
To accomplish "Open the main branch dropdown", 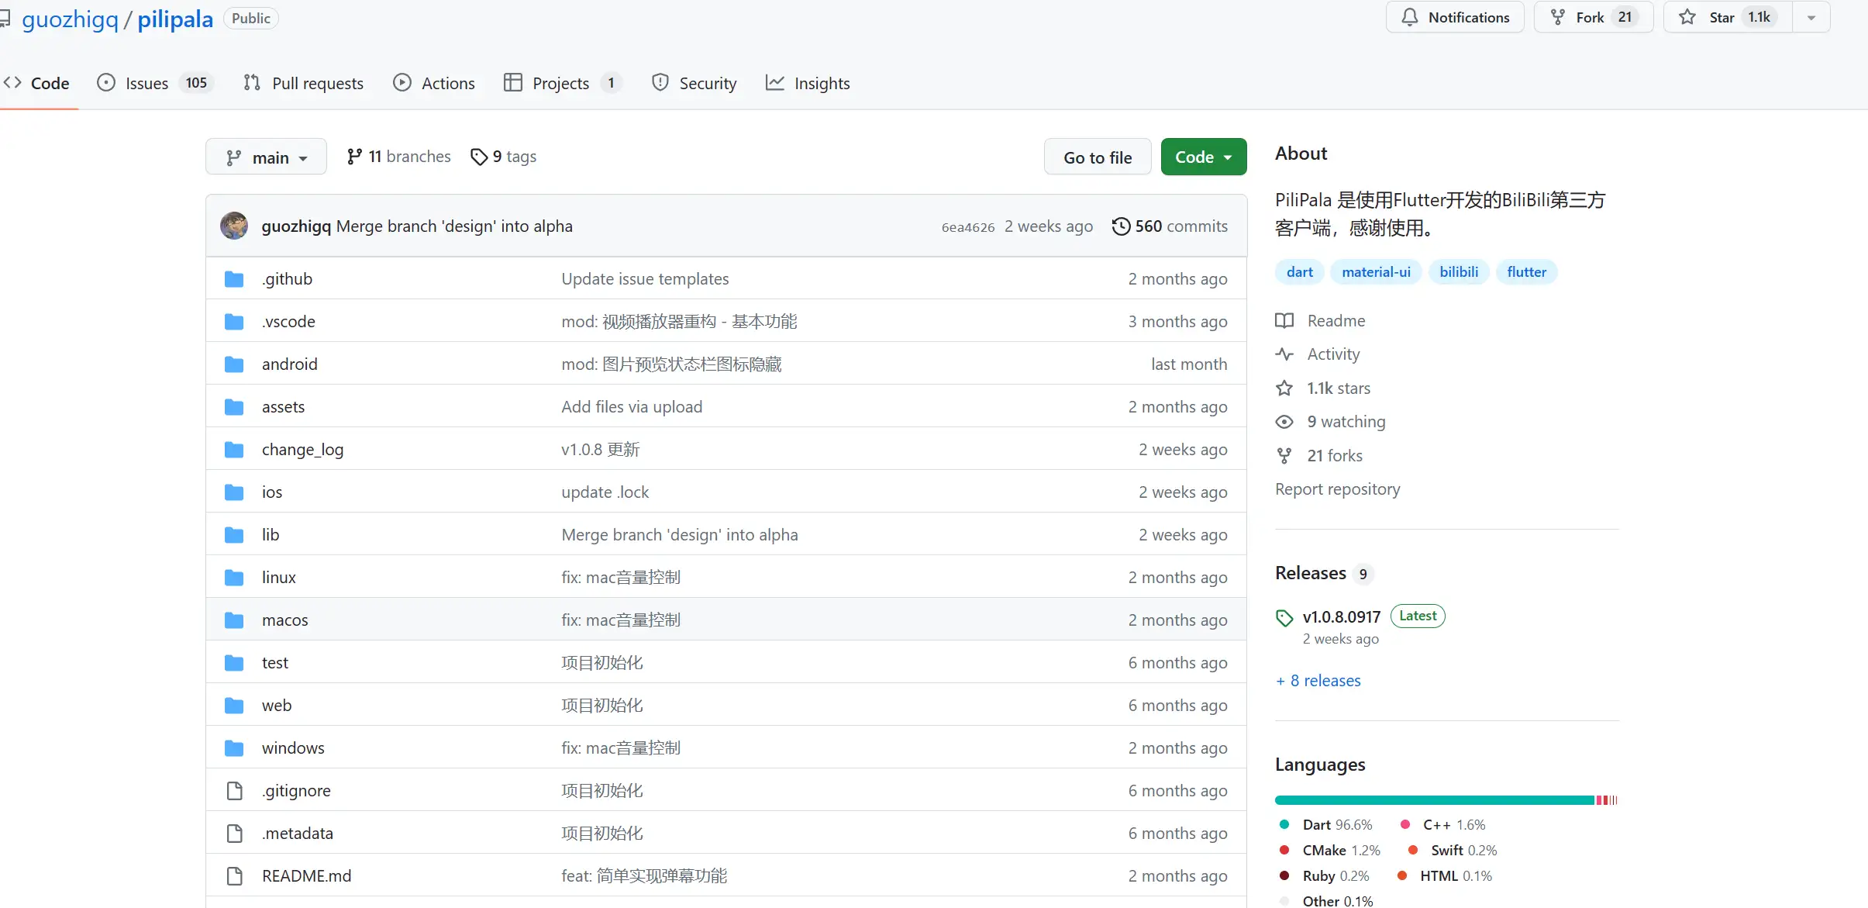I will (x=266, y=157).
